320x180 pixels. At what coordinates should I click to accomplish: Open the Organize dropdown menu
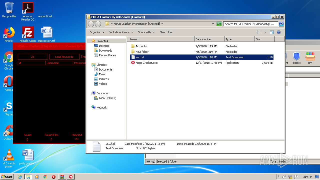pyautogui.click(x=97, y=32)
